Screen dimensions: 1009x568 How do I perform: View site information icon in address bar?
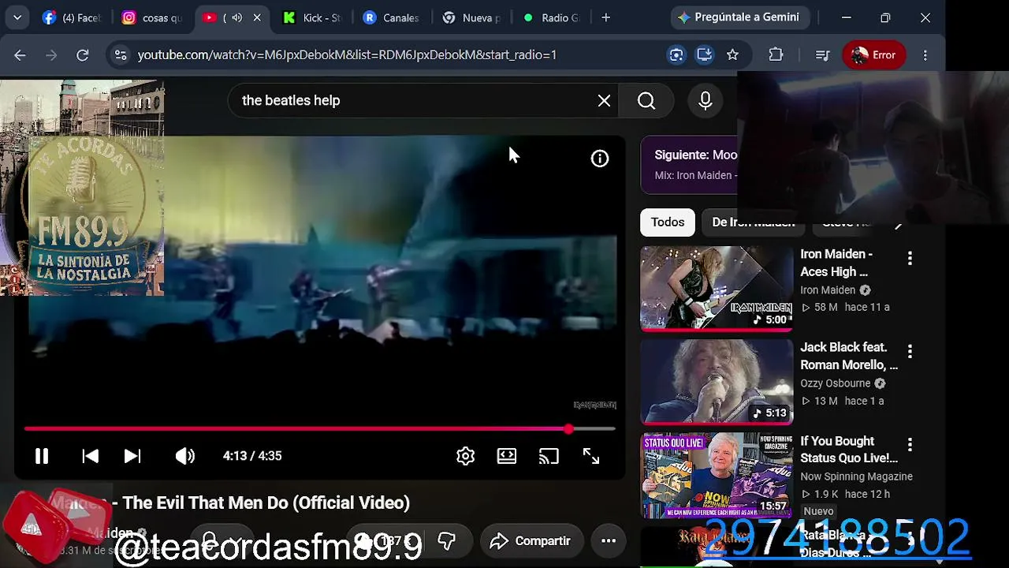121,55
